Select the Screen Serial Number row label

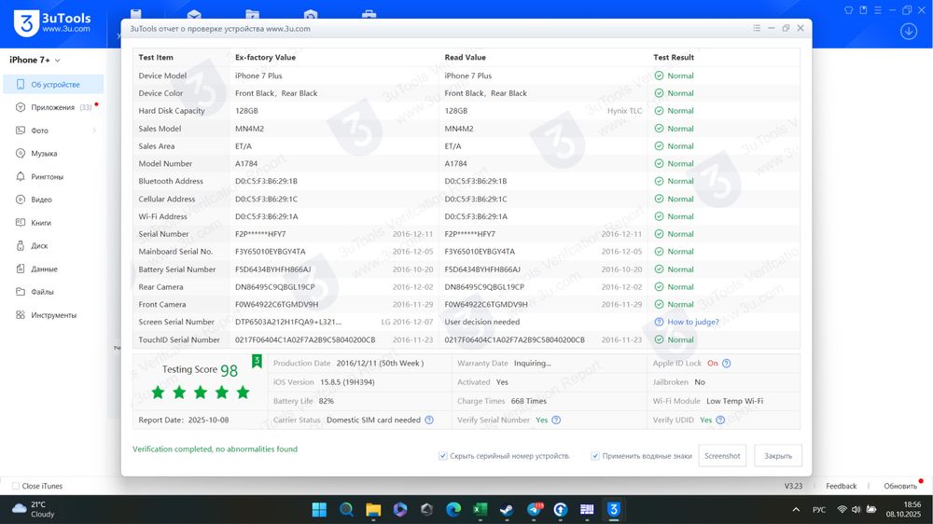176,322
